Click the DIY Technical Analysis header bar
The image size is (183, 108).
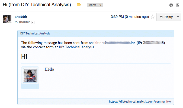[96, 33]
